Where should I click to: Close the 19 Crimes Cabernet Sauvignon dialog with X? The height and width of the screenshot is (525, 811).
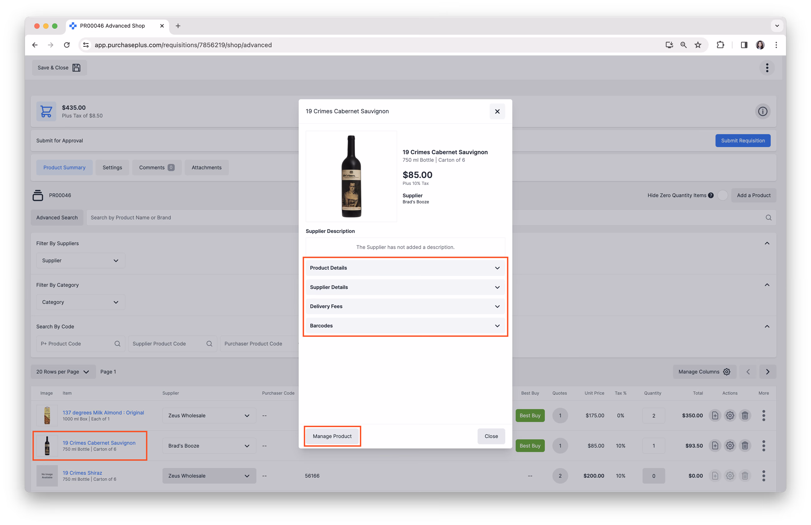click(497, 111)
